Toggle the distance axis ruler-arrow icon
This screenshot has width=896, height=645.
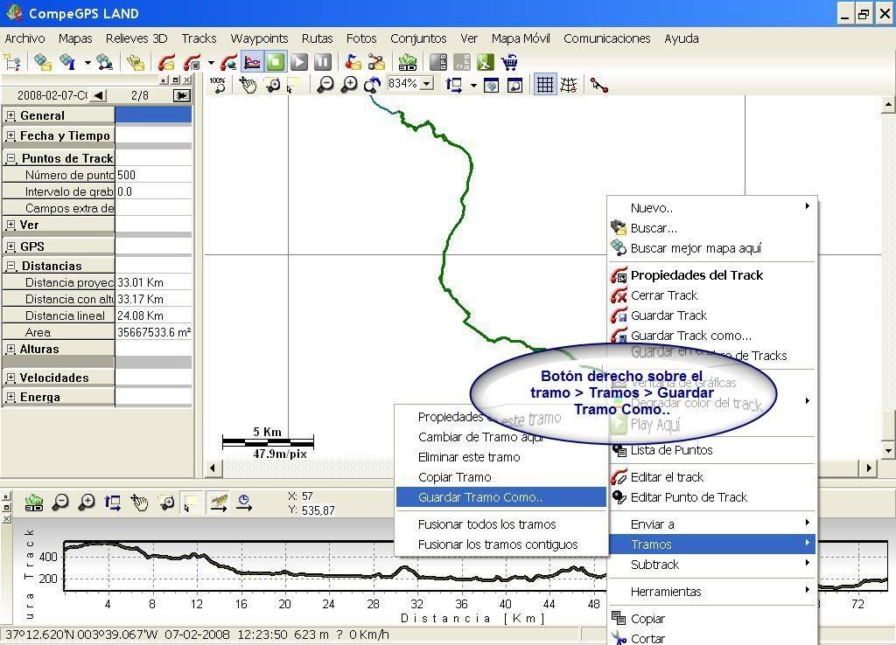(218, 503)
